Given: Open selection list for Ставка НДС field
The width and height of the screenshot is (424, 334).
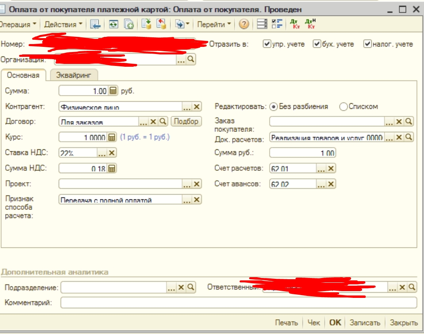Looking at the screenshot, I should click(x=102, y=153).
